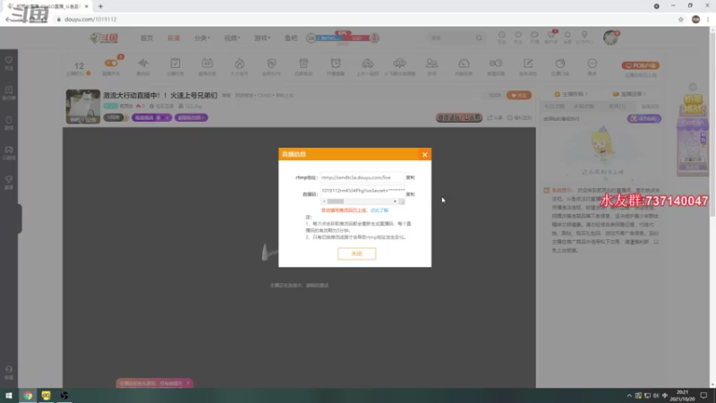
Task: Click the orange PC客户端 button
Action: (640, 65)
